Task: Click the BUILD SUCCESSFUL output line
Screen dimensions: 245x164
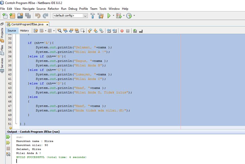Action: pyautogui.click(x=51, y=157)
